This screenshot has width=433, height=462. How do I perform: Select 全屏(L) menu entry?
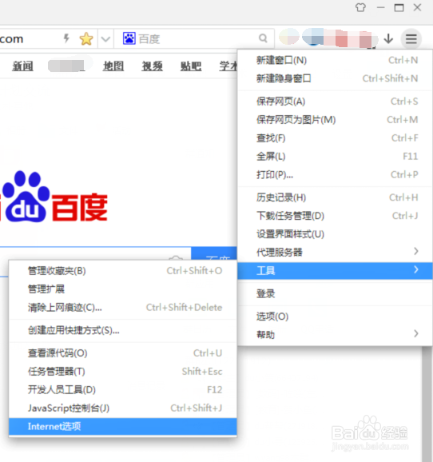coord(335,157)
